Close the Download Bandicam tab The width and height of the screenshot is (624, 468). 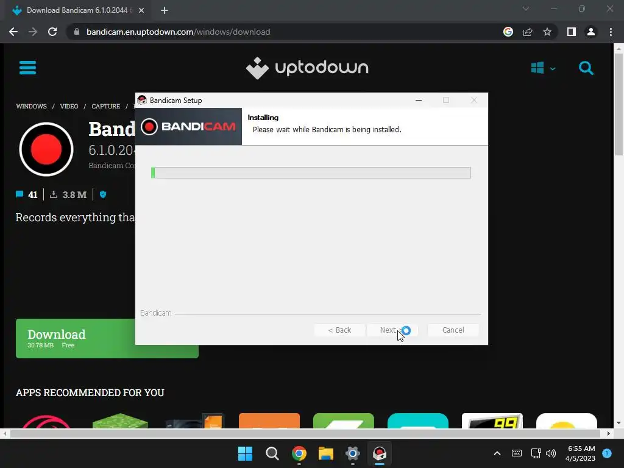[141, 10]
